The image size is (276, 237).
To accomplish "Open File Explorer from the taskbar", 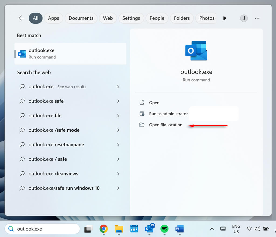I will [x=119, y=229].
